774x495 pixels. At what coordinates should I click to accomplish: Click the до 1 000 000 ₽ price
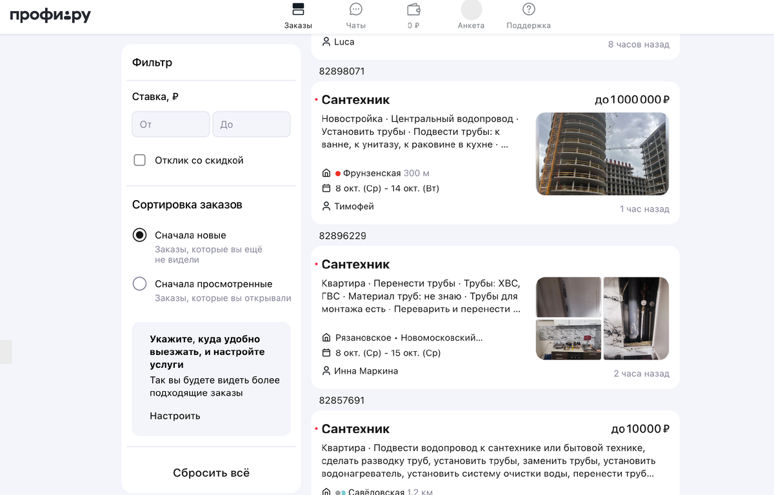click(x=632, y=99)
